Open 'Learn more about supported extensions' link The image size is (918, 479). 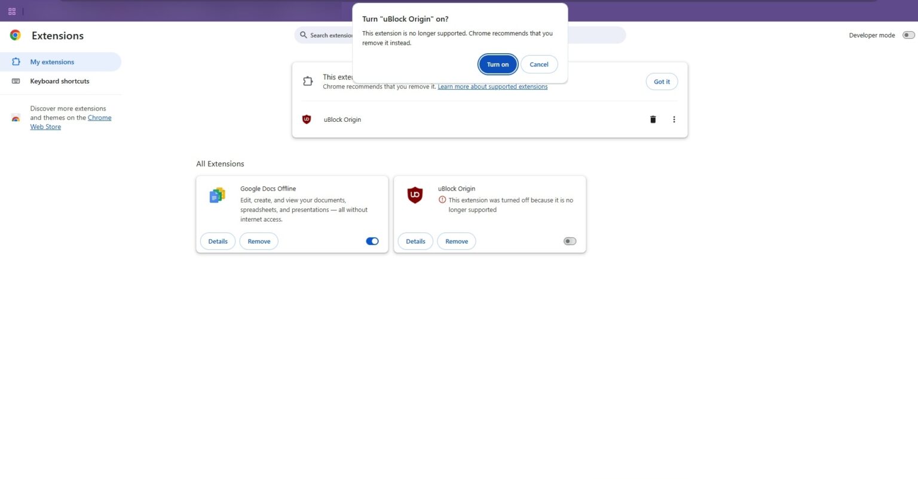click(492, 86)
